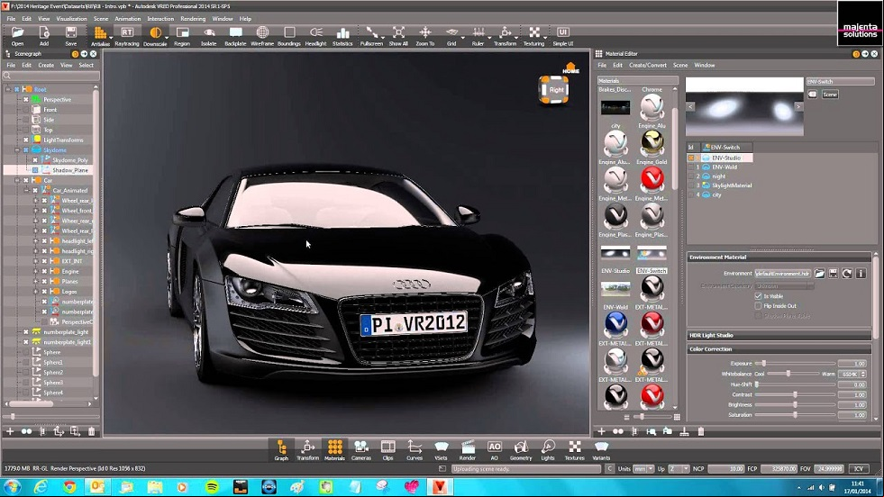The image size is (884, 497).
Task: Toggle the Is Visible checkbox
Action: coord(758,296)
